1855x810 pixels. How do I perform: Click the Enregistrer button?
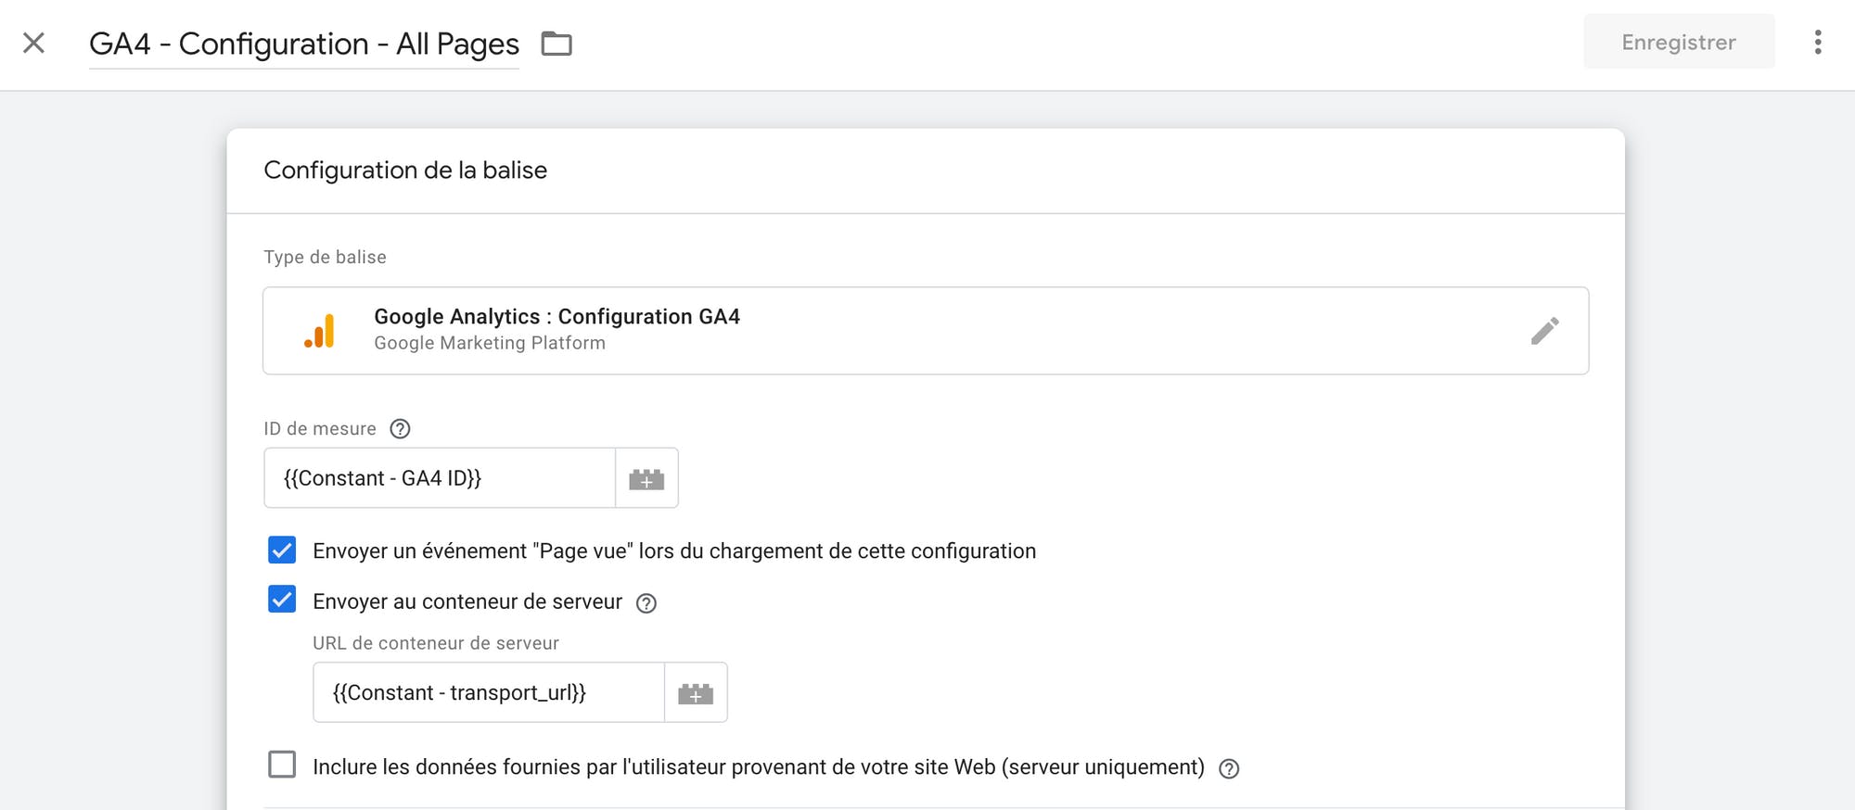[1679, 42]
